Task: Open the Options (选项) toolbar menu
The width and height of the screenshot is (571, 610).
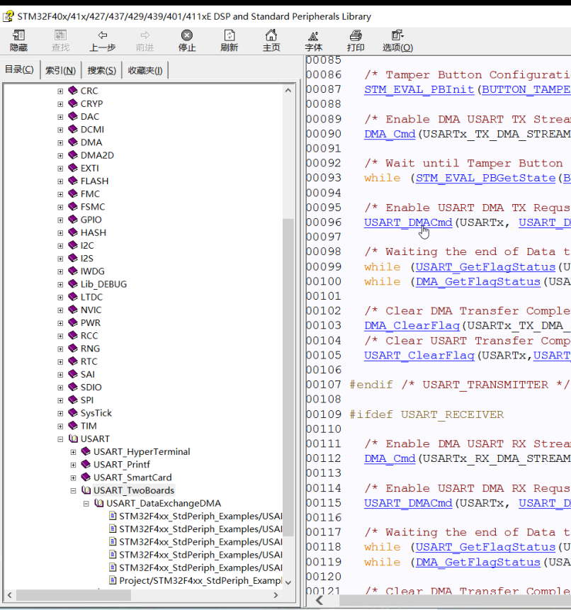Action: 397,35
